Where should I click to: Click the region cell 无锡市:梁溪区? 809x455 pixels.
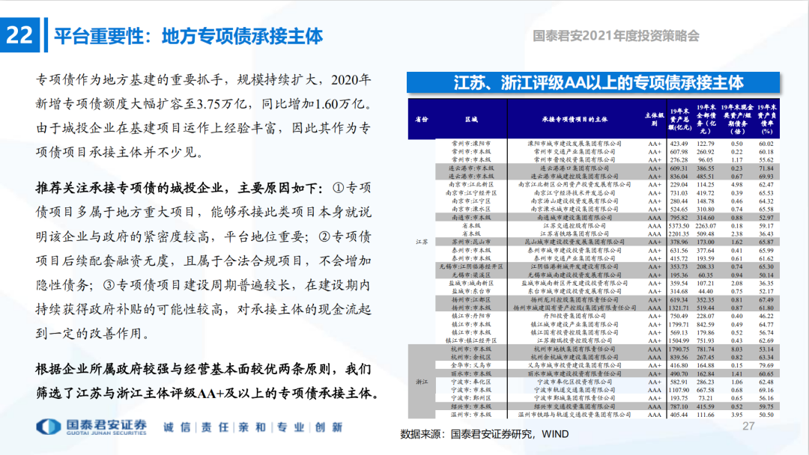471,275
